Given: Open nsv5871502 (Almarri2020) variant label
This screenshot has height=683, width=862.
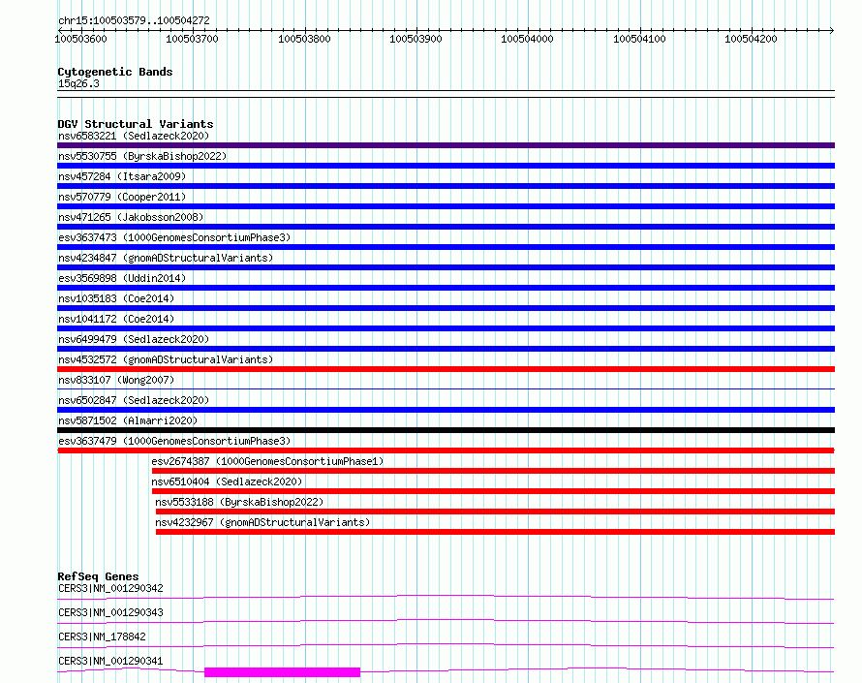Looking at the screenshot, I should (x=128, y=420).
